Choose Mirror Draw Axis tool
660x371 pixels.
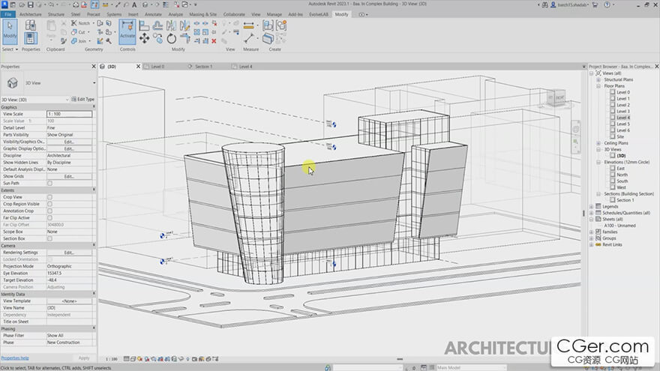click(x=184, y=25)
